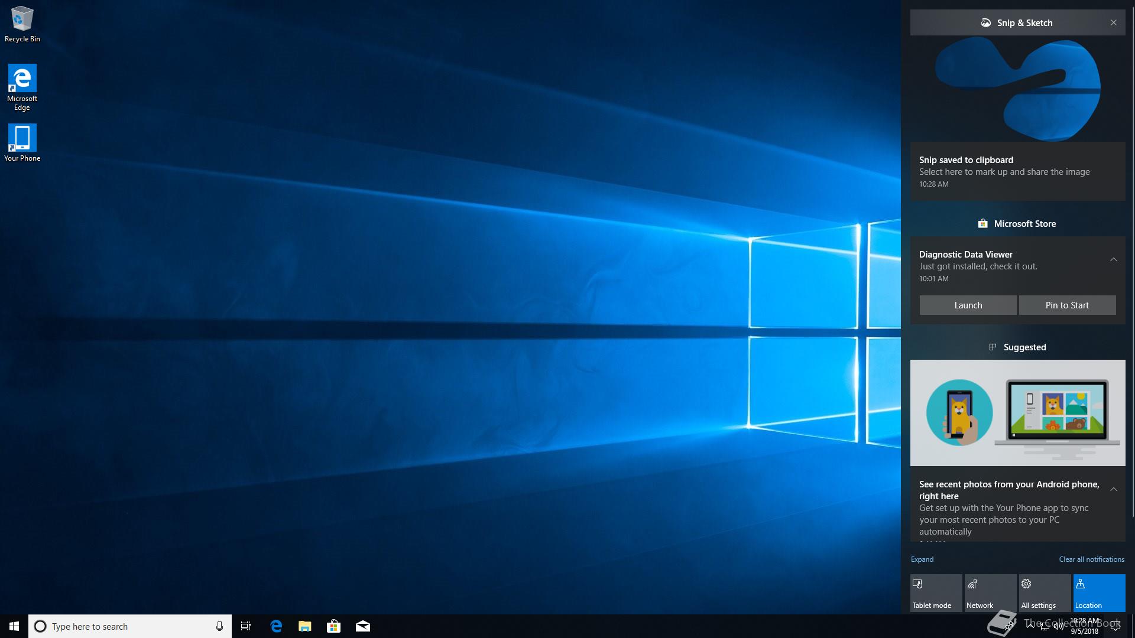Toggle Tablet mode quick action
Screen dimensions: 1135x638
click(x=936, y=593)
